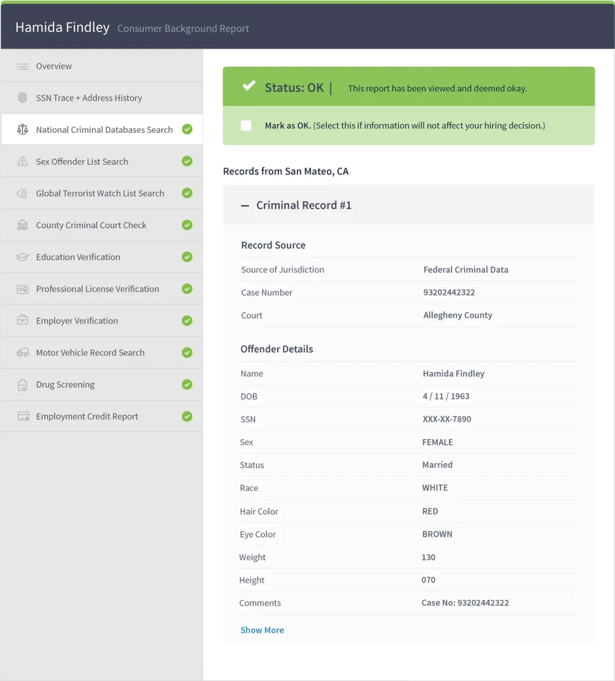The height and width of the screenshot is (681, 615).
Task: Click the Drug Screening bottle icon
Action: pyautogui.click(x=23, y=385)
